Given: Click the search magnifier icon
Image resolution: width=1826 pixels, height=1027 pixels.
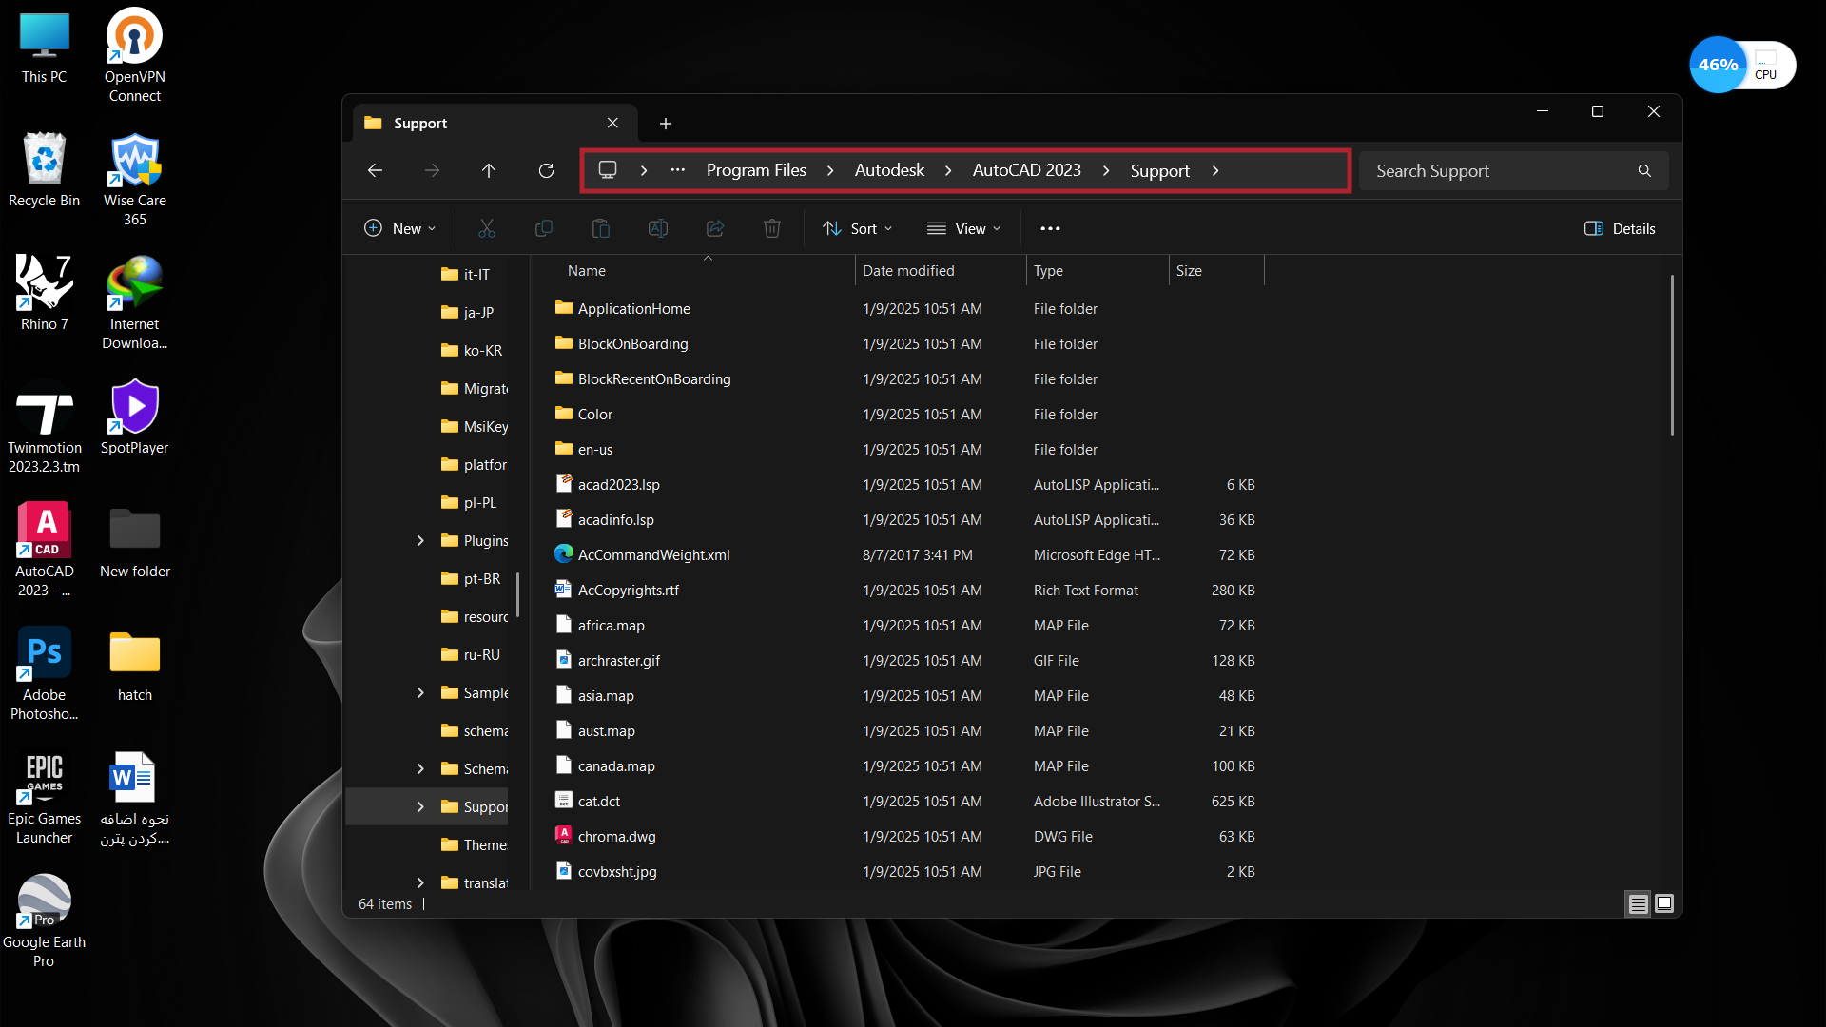Looking at the screenshot, I should click(1644, 171).
